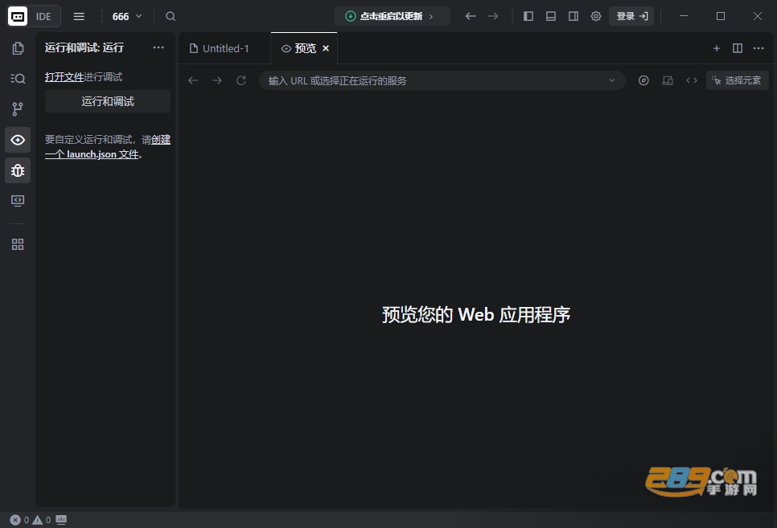Open the search panel icon in activity bar
Viewport: 777px width, 528px height.
coord(18,78)
